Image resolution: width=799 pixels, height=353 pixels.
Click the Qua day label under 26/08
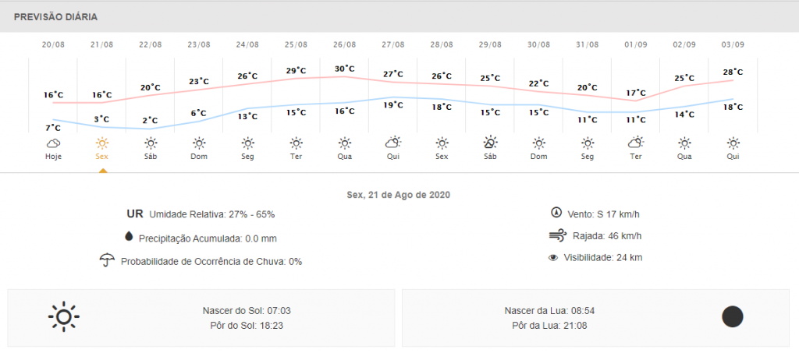coord(344,157)
